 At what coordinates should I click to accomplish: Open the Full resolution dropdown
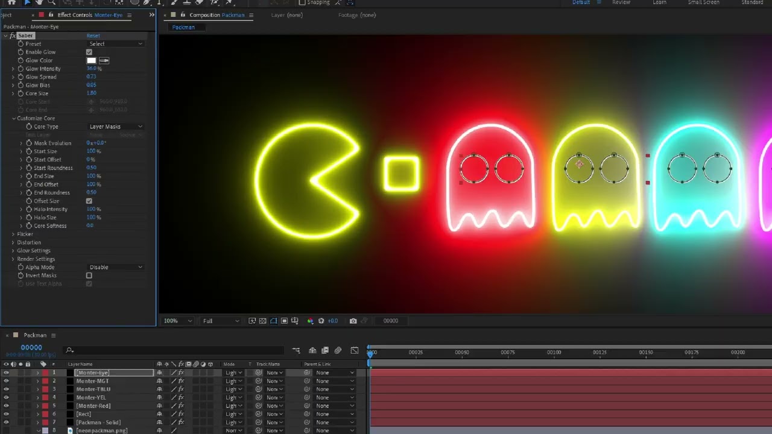[x=221, y=321]
